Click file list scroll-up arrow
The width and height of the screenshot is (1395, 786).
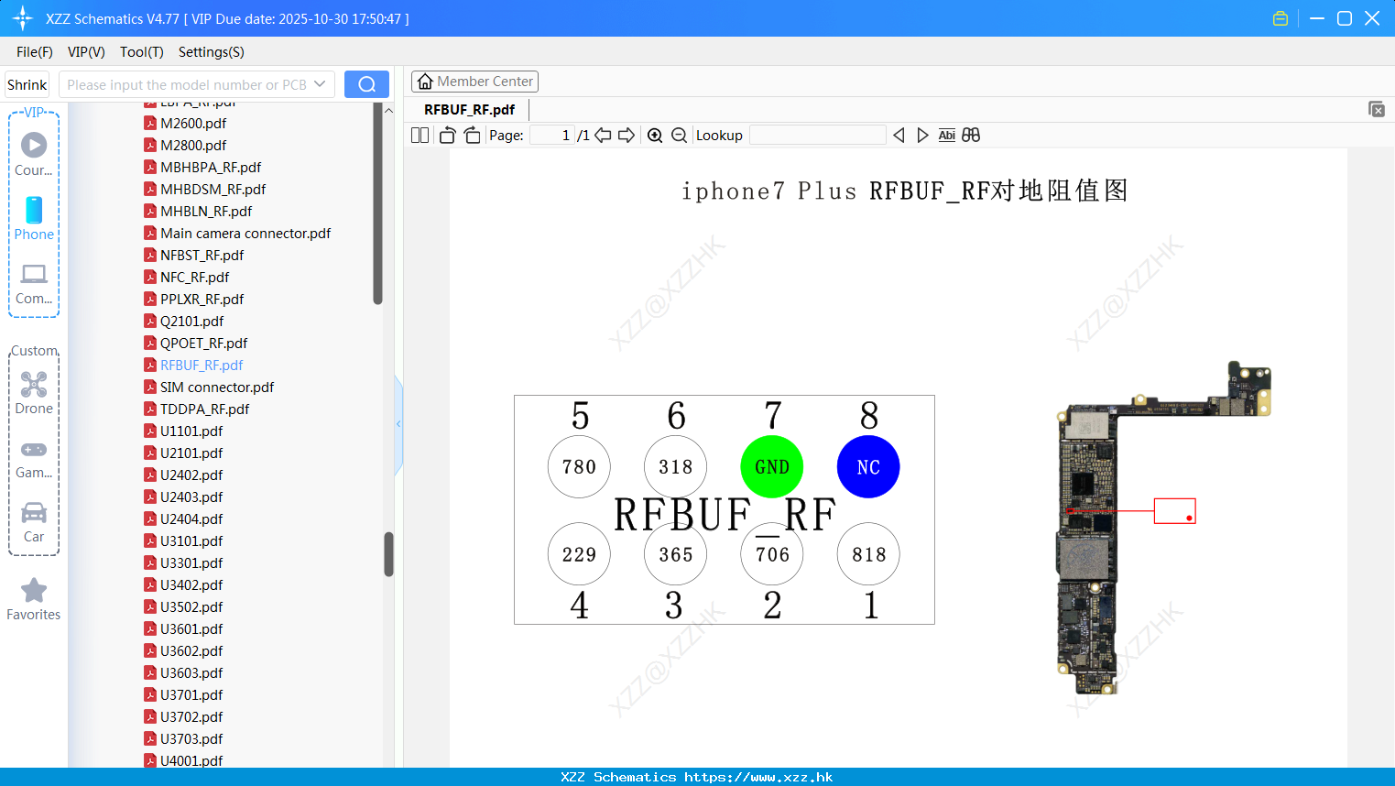(x=388, y=110)
